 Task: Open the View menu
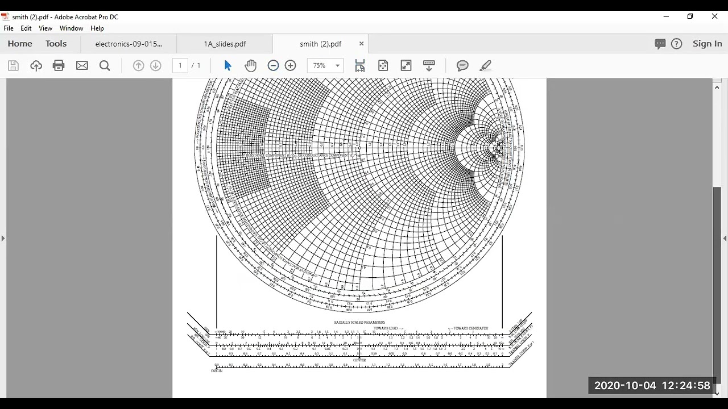pyautogui.click(x=45, y=28)
